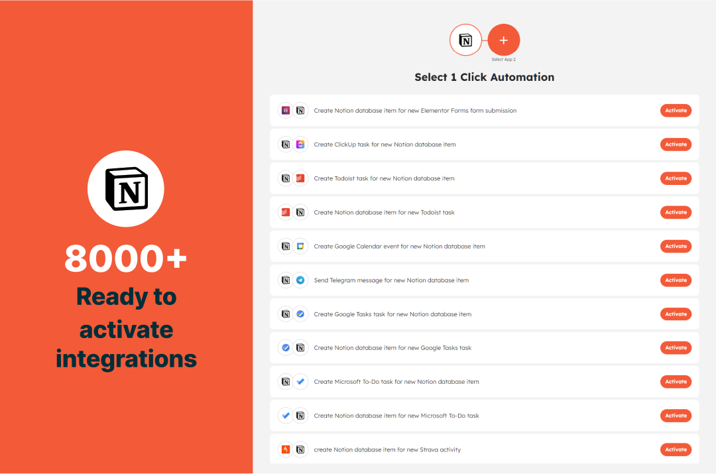
Task: Click Notion icon in Create Google Tasks row
Action: click(285, 314)
